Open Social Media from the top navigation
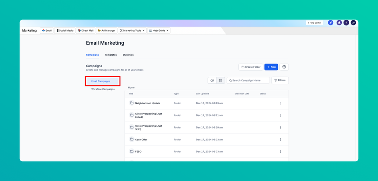The image size is (378, 181). pos(65,31)
